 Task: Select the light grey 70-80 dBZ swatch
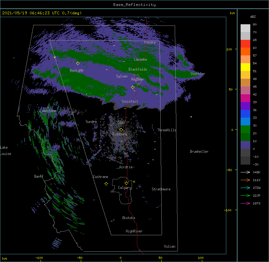pyautogui.click(x=245, y=28)
